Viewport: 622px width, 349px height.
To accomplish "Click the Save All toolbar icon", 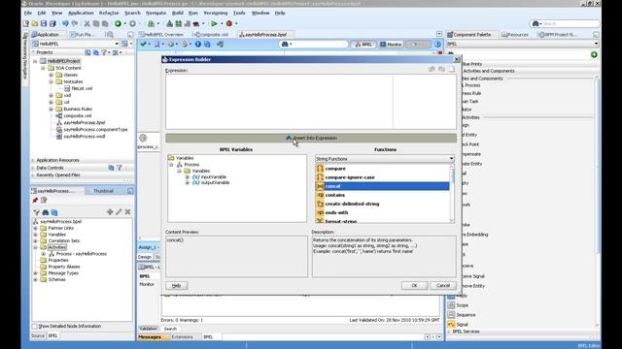I will (x=52, y=23).
